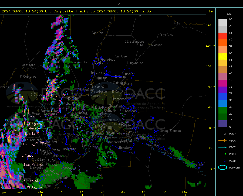Click the Carrizalejo station label

coord(31,180)
